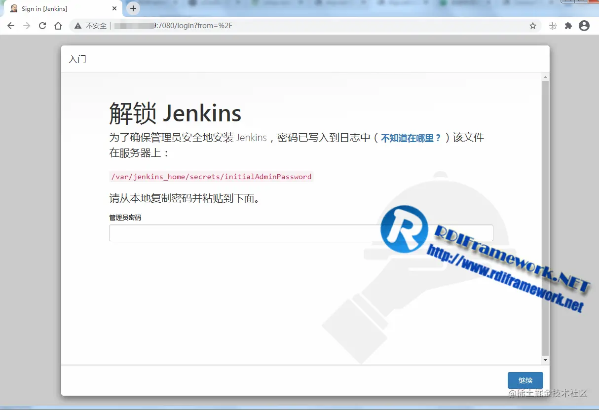The width and height of the screenshot is (599, 410).
Task: Open a new browser tab
Action: tap(133, 8)
